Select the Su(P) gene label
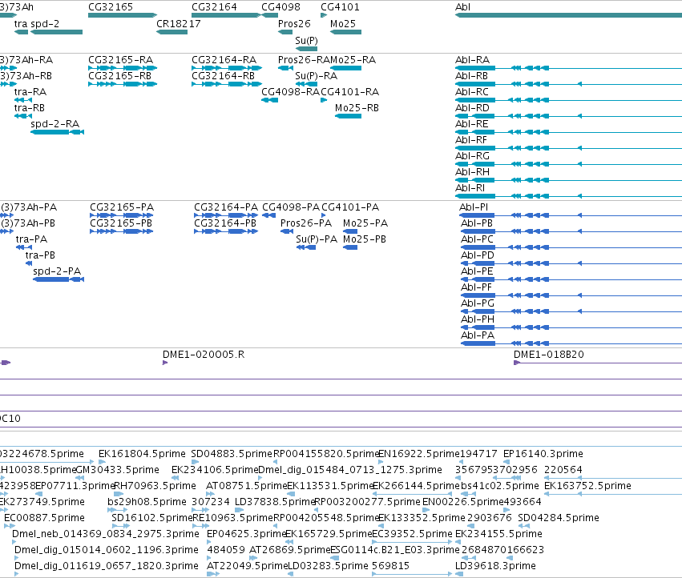 coord(306,40)
